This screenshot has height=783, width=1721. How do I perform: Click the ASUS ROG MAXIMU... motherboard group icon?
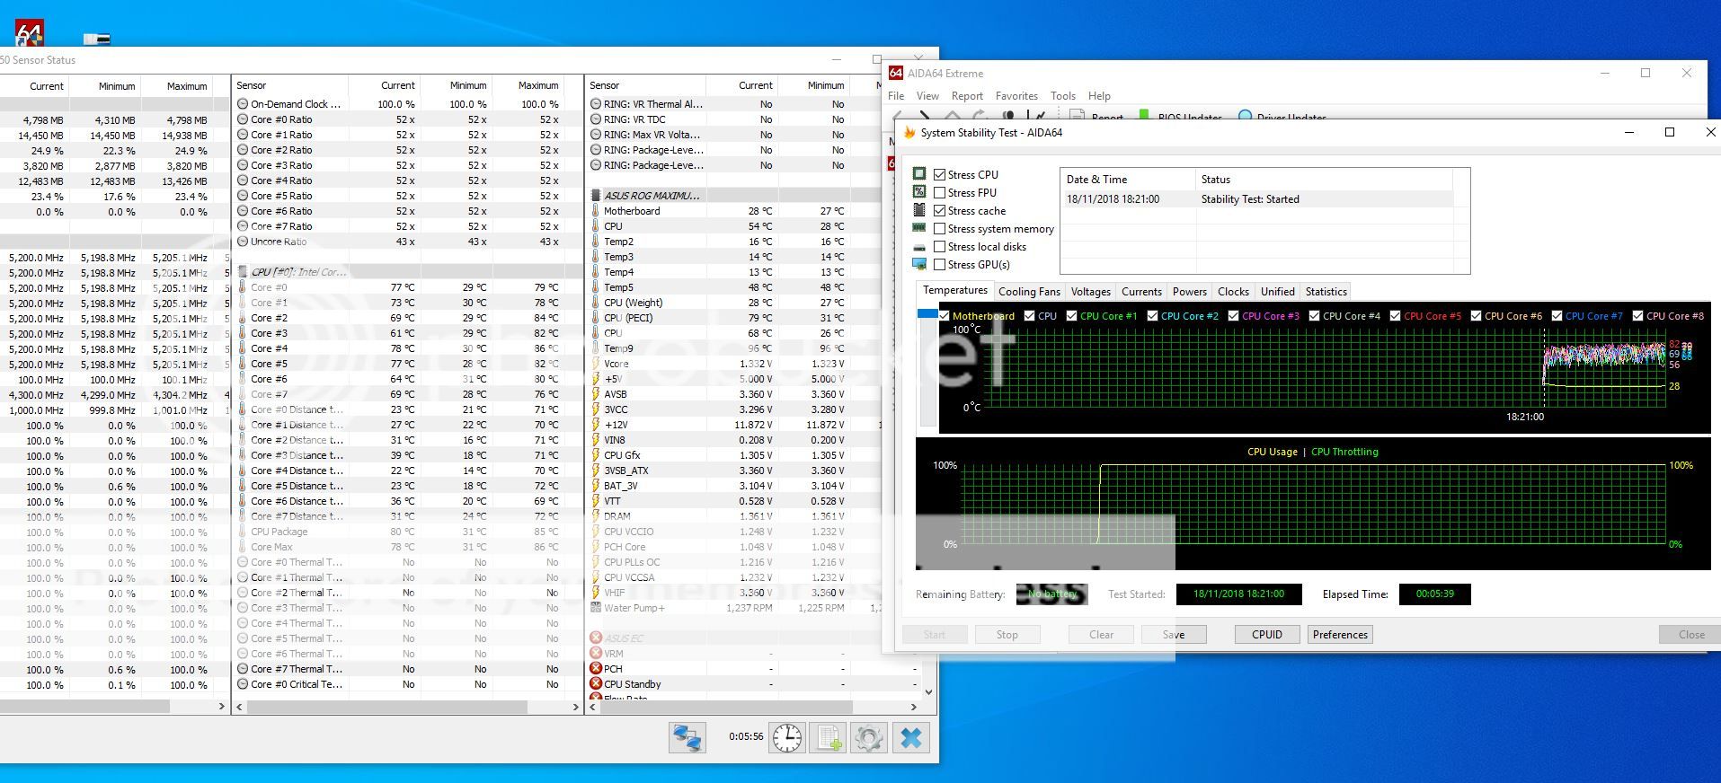pyautogui.click(x=596, y=196)
